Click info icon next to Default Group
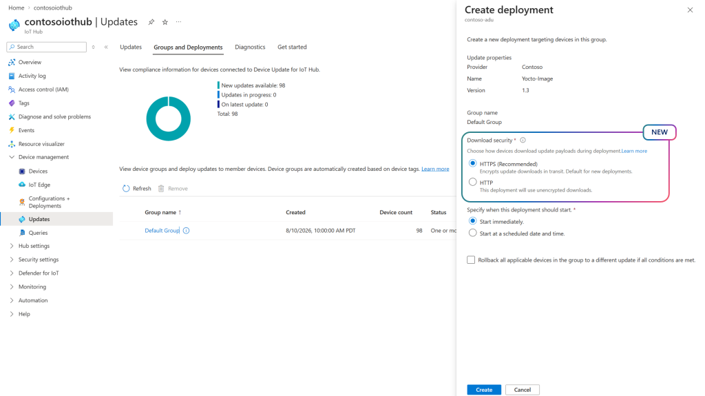The image size is (705, 396). click(186, 231)
